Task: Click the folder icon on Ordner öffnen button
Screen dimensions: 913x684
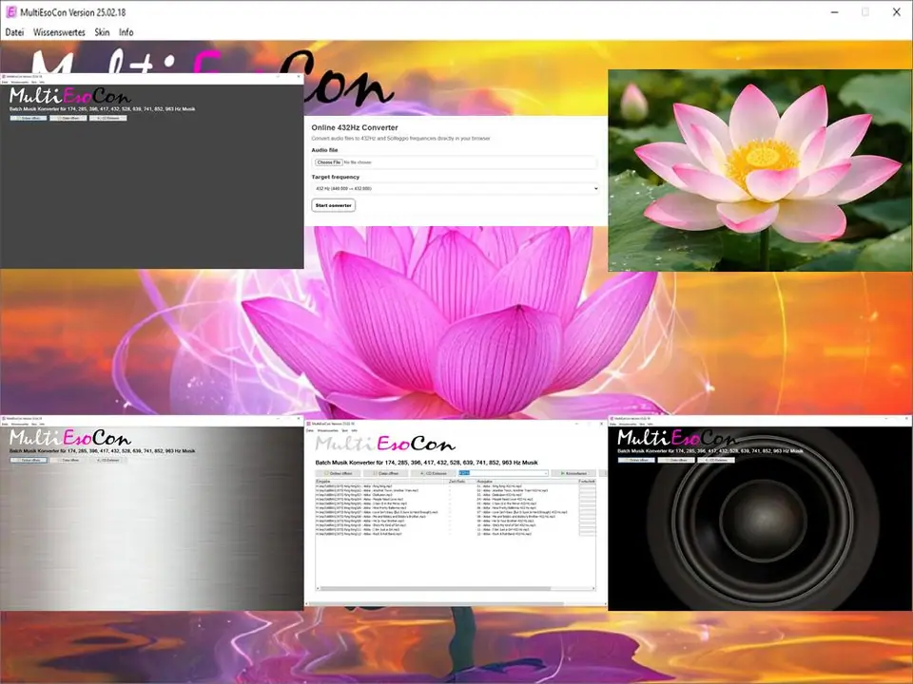Action: (x=324, y=472)
